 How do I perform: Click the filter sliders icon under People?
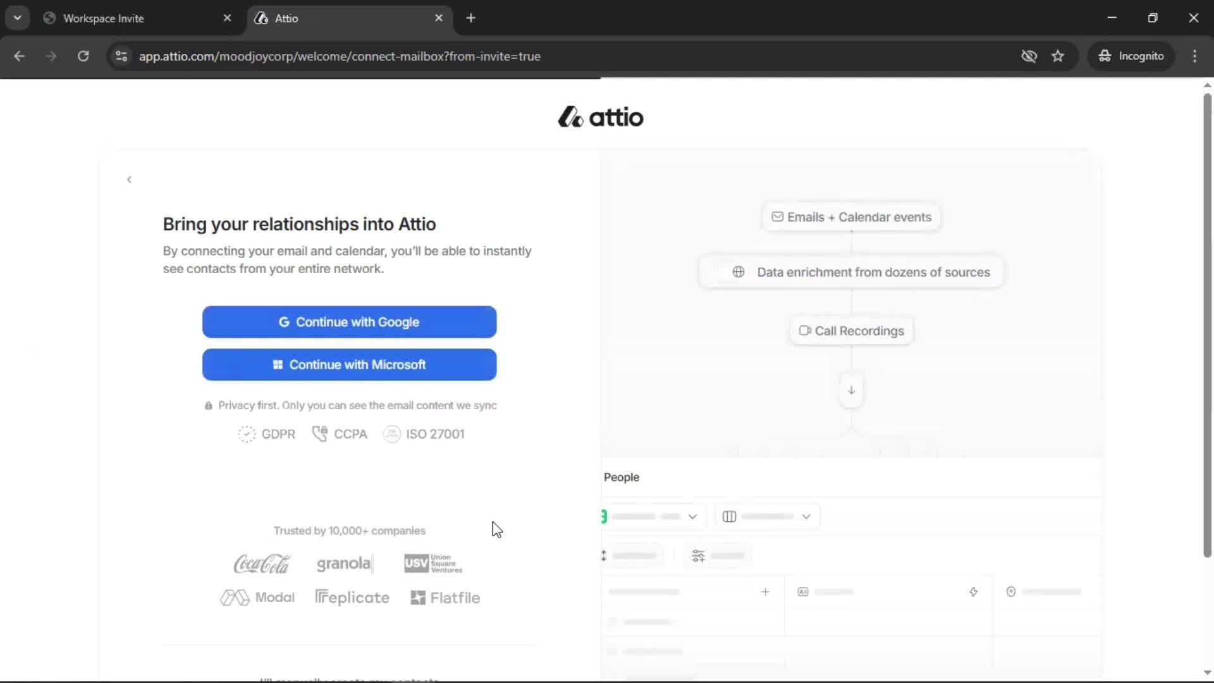pos(698,556)
